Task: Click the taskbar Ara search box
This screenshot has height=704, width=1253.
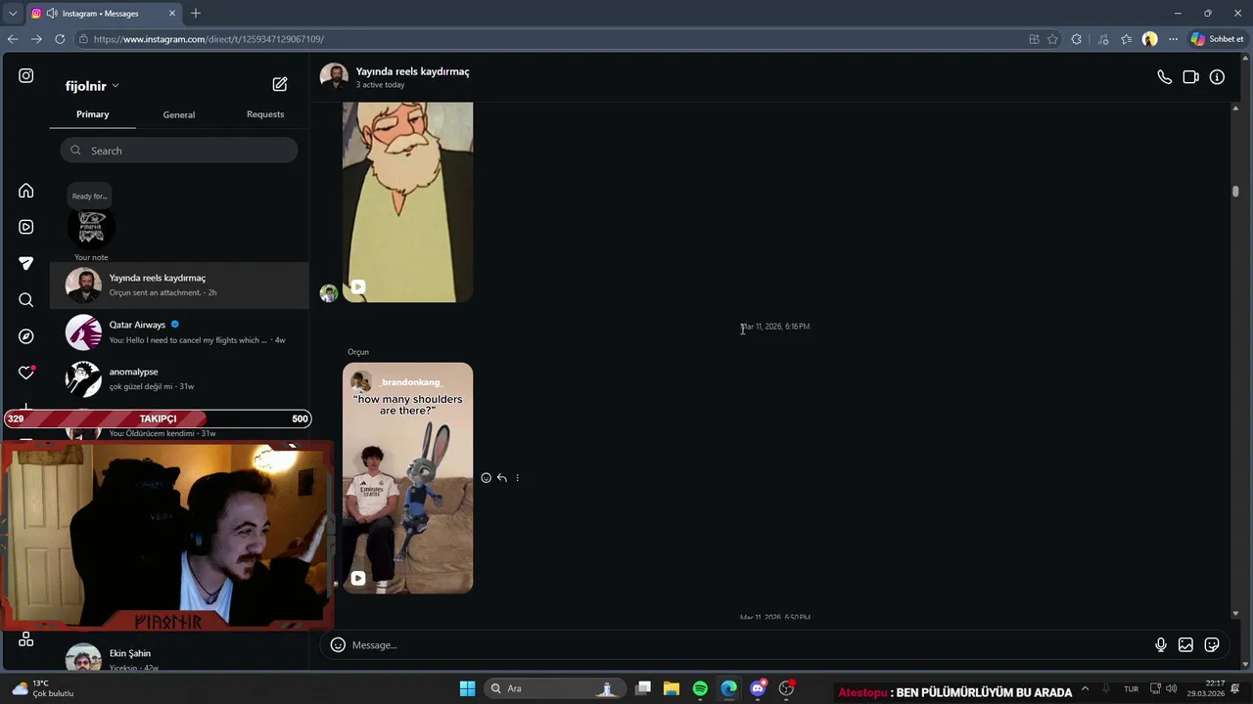Action: [554, 688]
